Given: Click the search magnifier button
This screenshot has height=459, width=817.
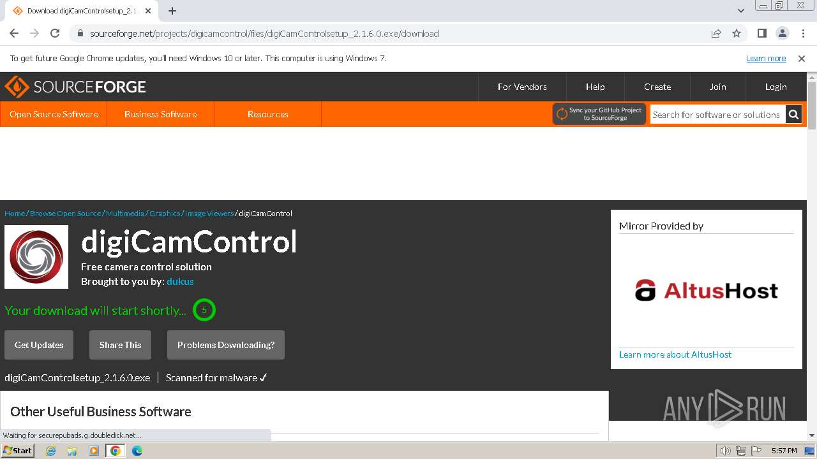Looking at the screenshot, I should click(x=793, y=115).
